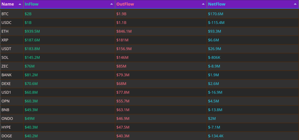Click the sort arrow in Name header
The width and height of the screenshot is (299, 140).
pyautogui.click(x=20, y=4)
